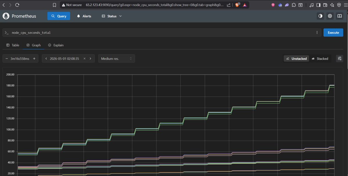Open the purple ghost extension icon
Screen dimensions: 348x176
[x=287, y=5]
